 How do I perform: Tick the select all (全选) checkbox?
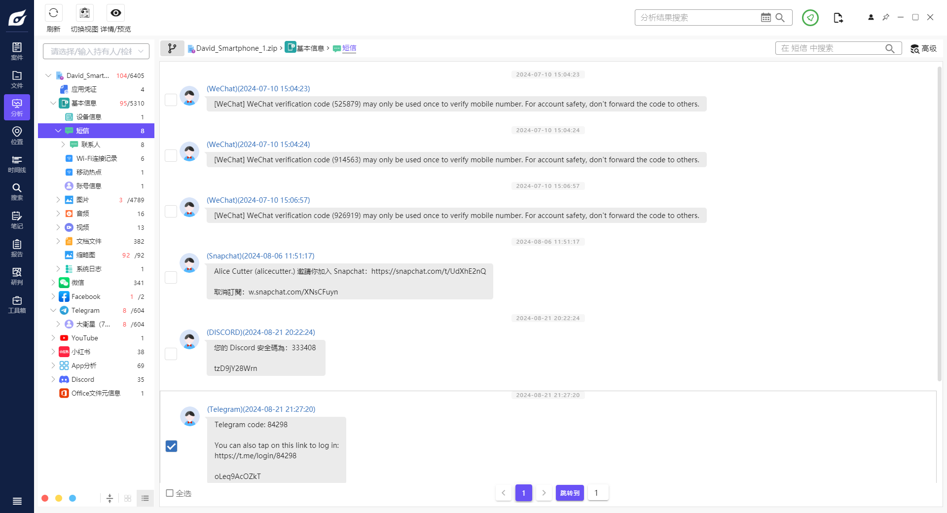[x=170, y=493]
